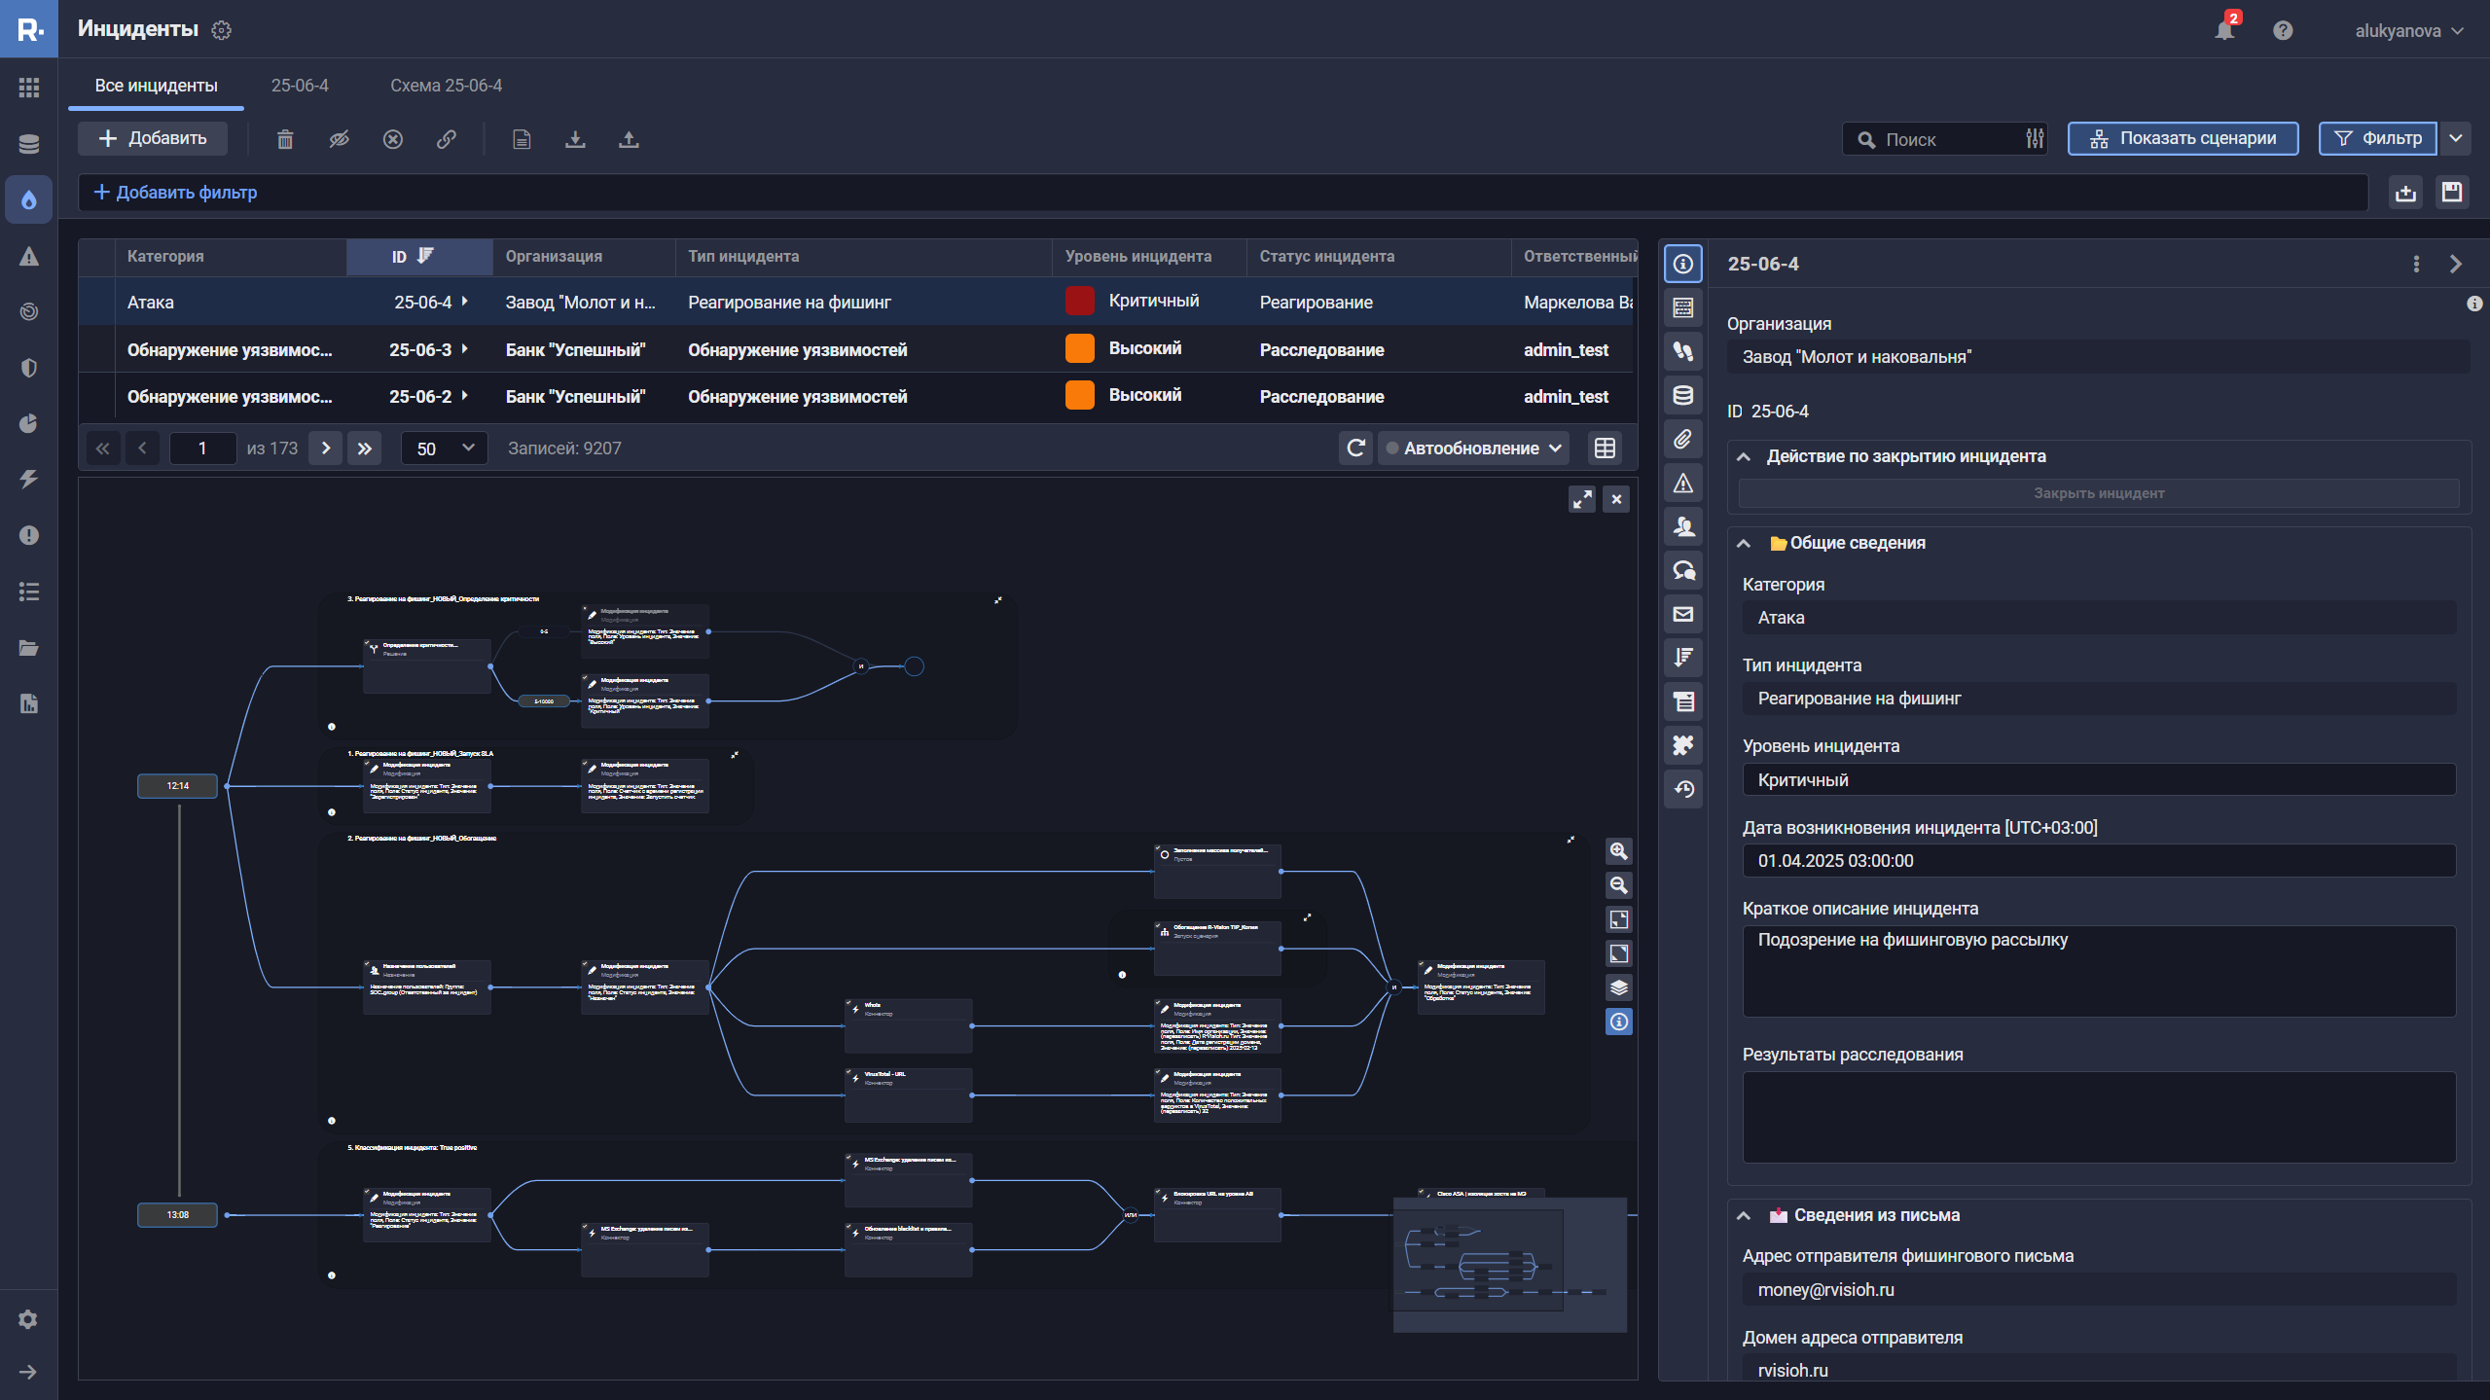Switch to the 25-06-4 tab
The image size is (2490, 1400).
[300, 86]
